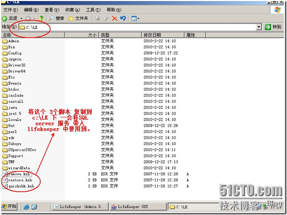
Task: Open the 工具(T) menu
Action: [93, 10]
